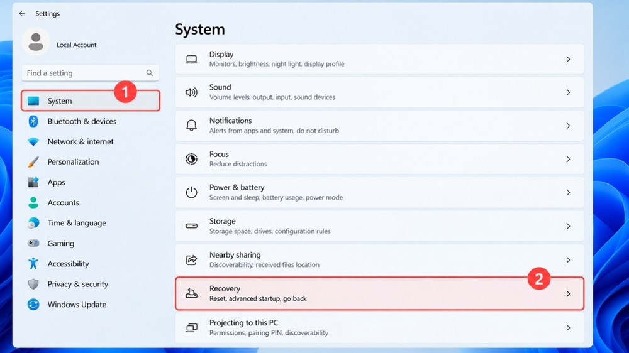This screenshot has width=629, height=353.
Task: Open Recovery chevron arrow
Action: (x=568, y=294)
